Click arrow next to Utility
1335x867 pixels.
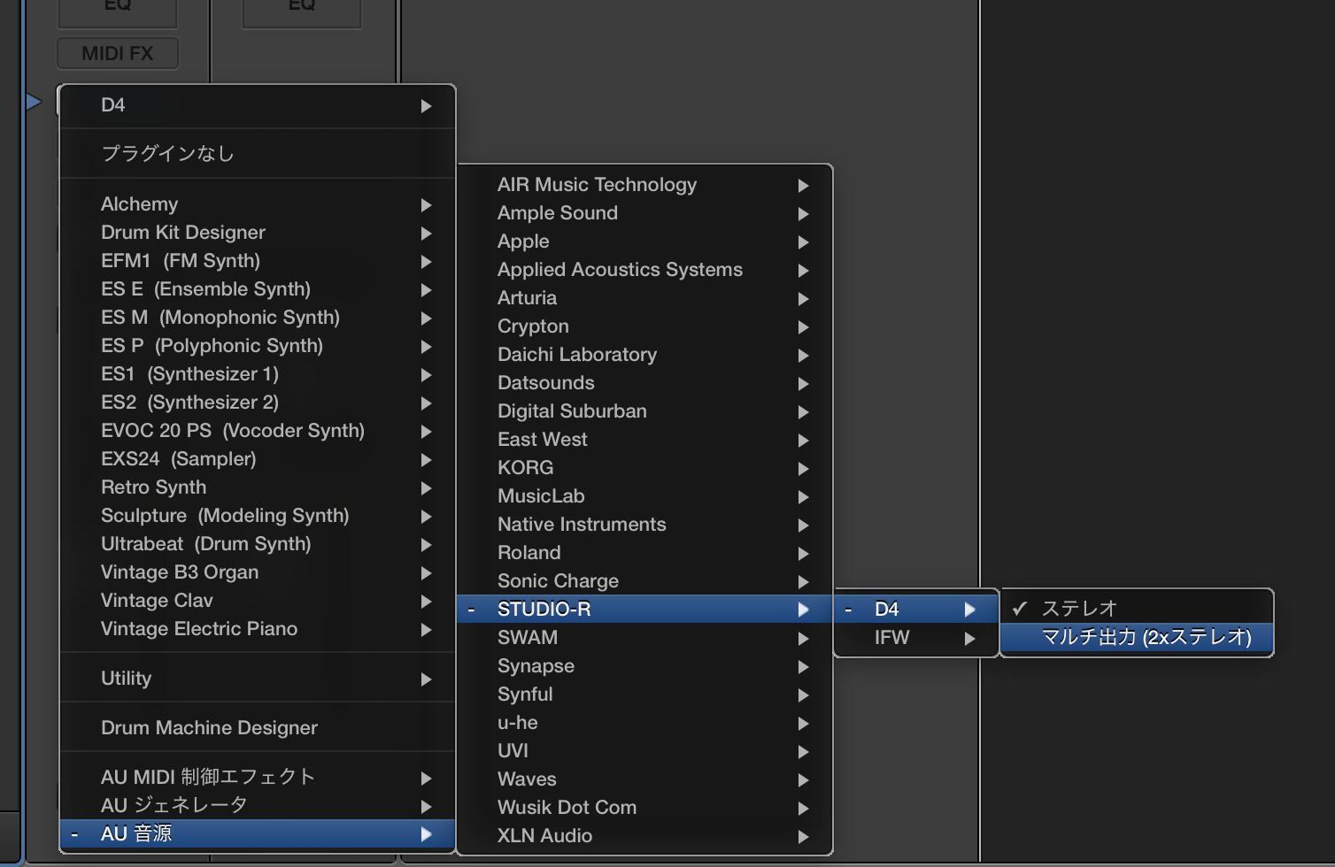click(x=426, y=679)
